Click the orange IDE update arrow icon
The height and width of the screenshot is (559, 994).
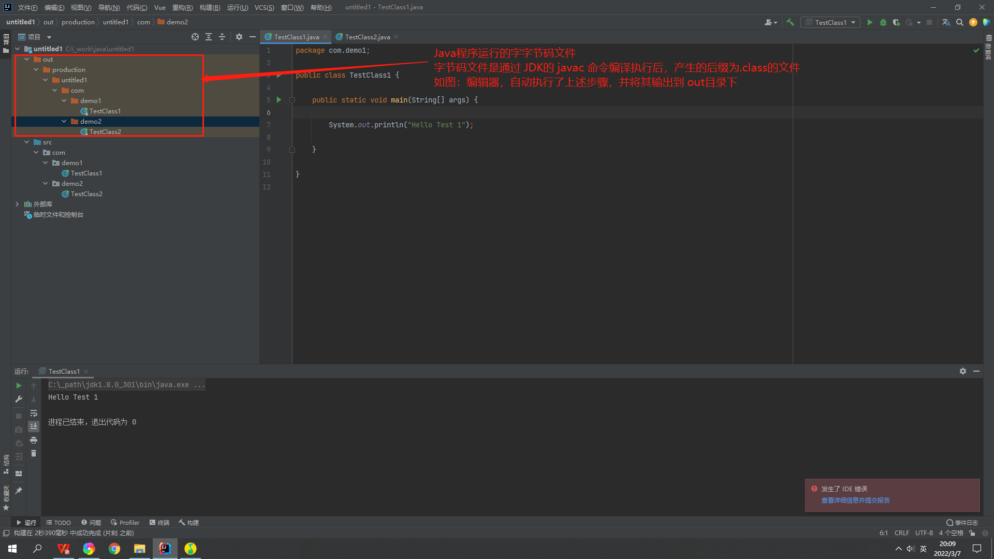[x=973, y=22]
